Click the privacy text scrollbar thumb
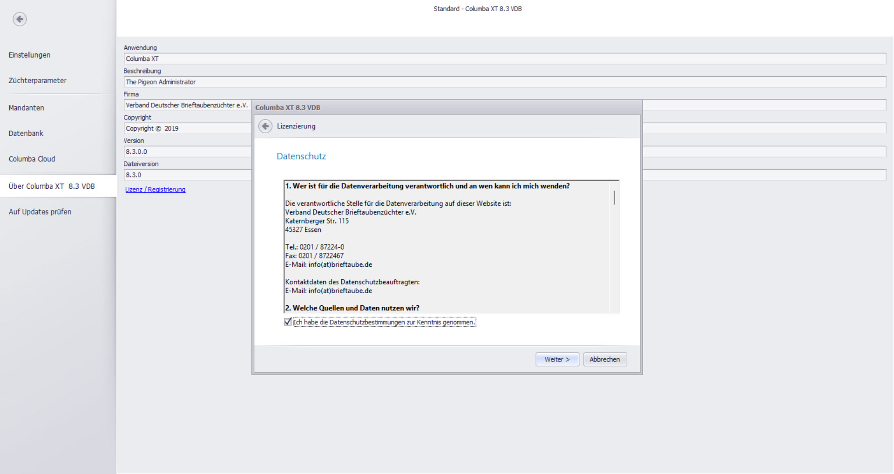Screen dimensions: 894x474 pos(614,198)
